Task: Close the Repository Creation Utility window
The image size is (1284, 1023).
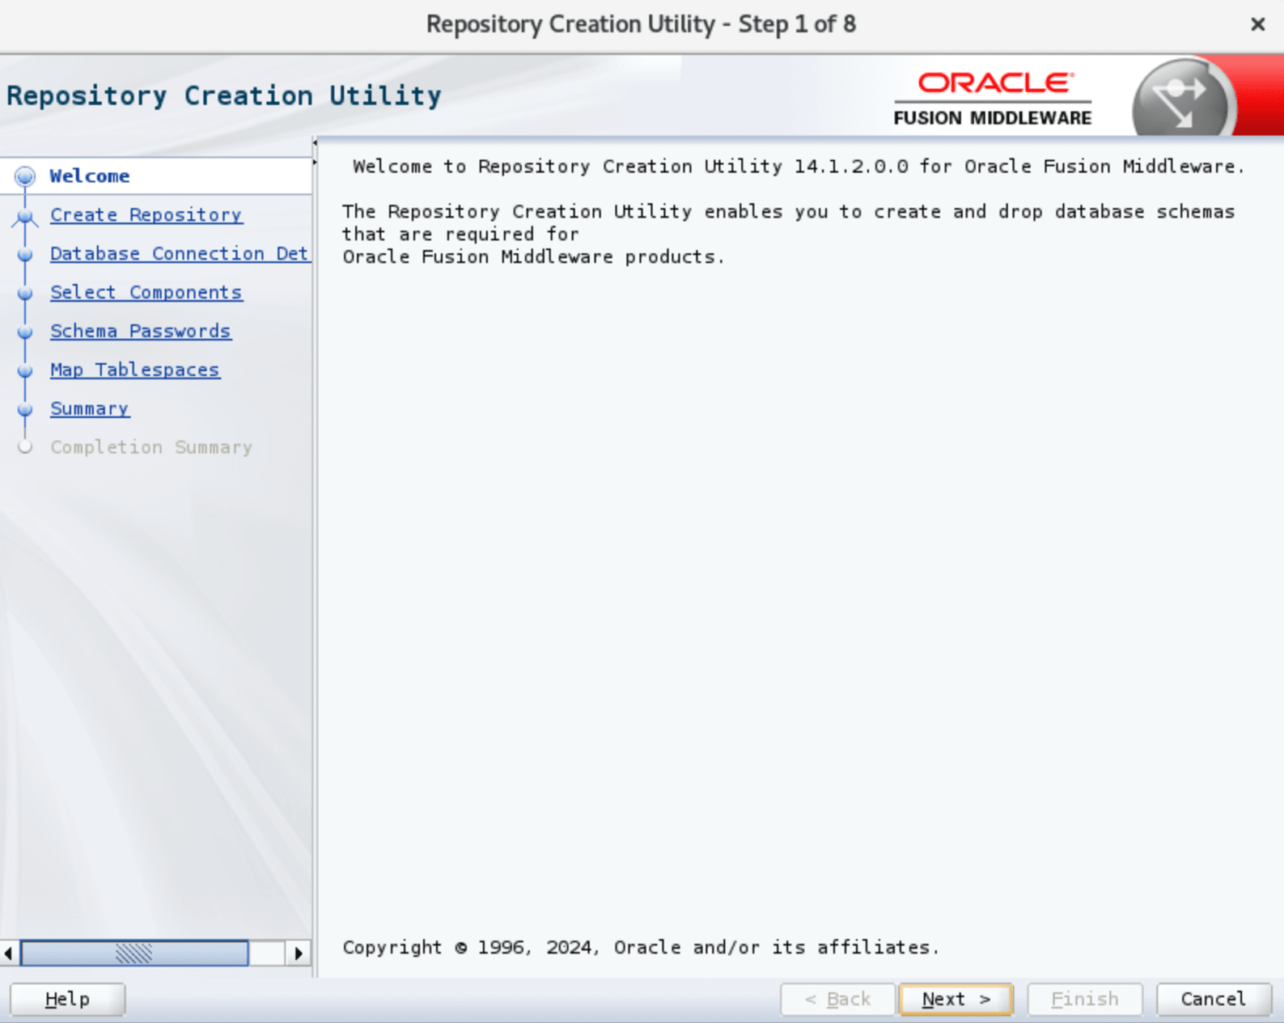Action: [1257, 24]
